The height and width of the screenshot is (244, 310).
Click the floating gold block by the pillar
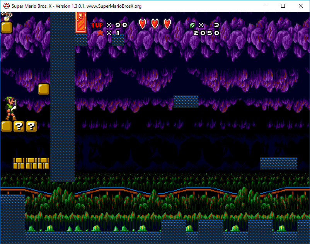44,89
